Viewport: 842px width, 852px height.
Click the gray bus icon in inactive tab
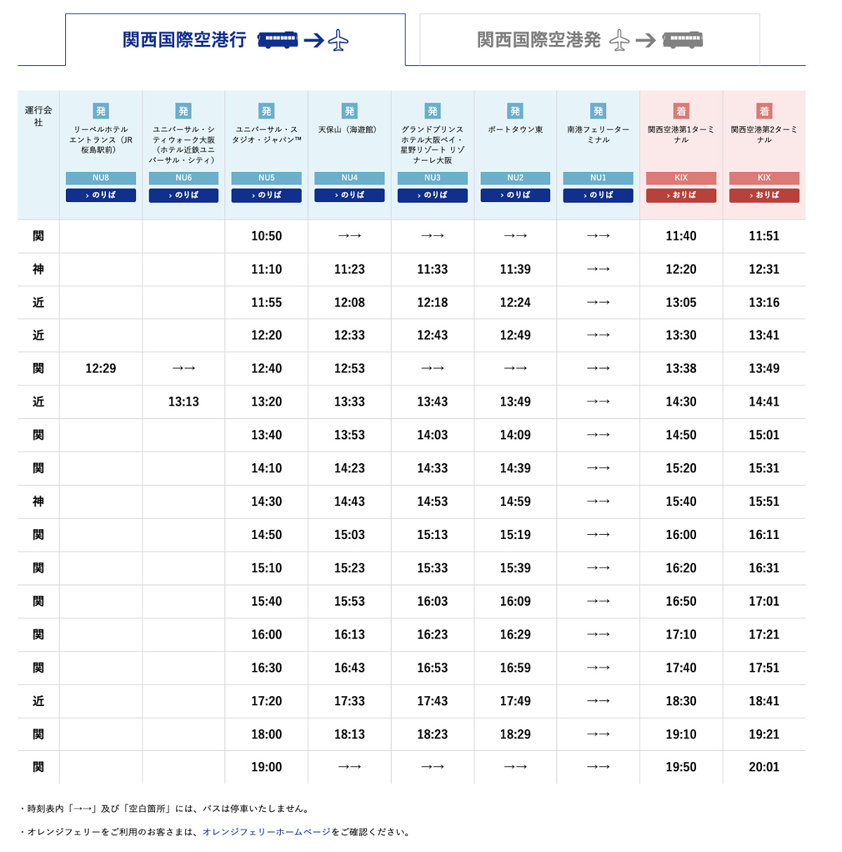click(682, 40)
